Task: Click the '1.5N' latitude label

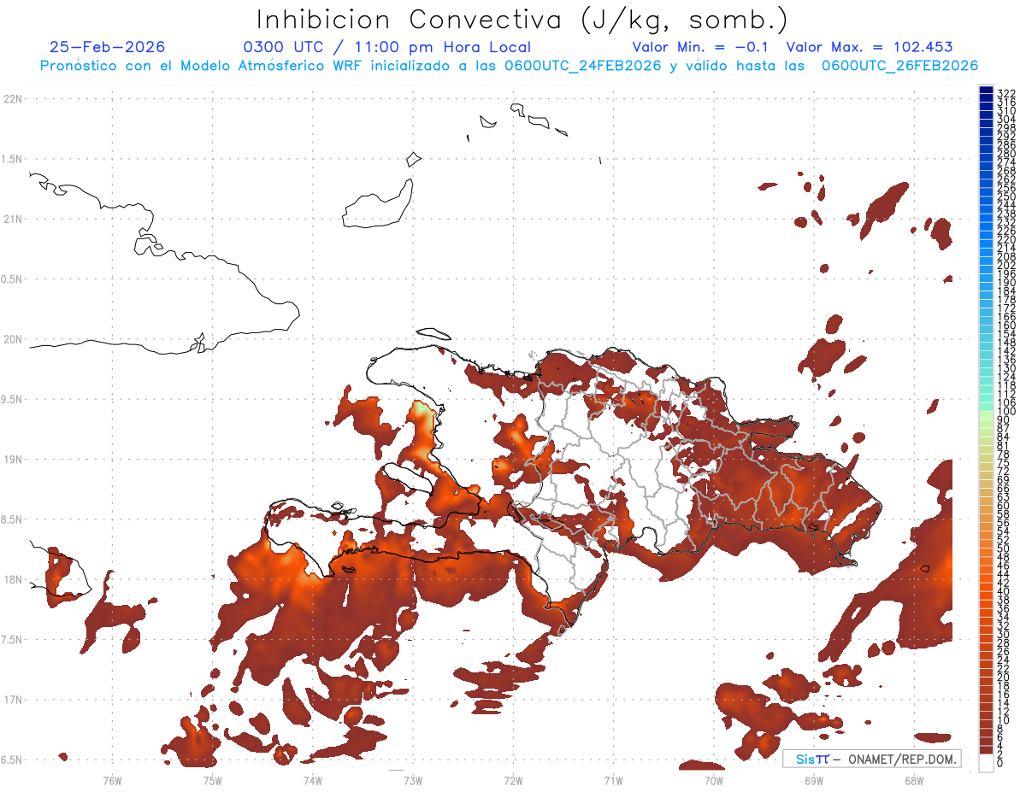Action: (x=13, y=159)
